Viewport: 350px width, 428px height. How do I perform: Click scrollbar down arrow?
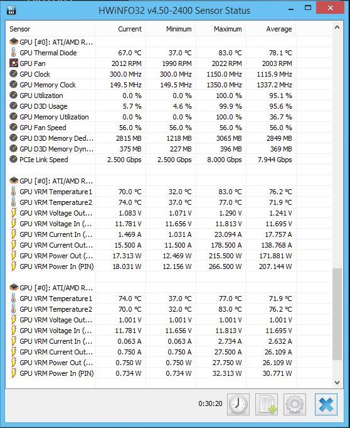(x=337, y=382)
